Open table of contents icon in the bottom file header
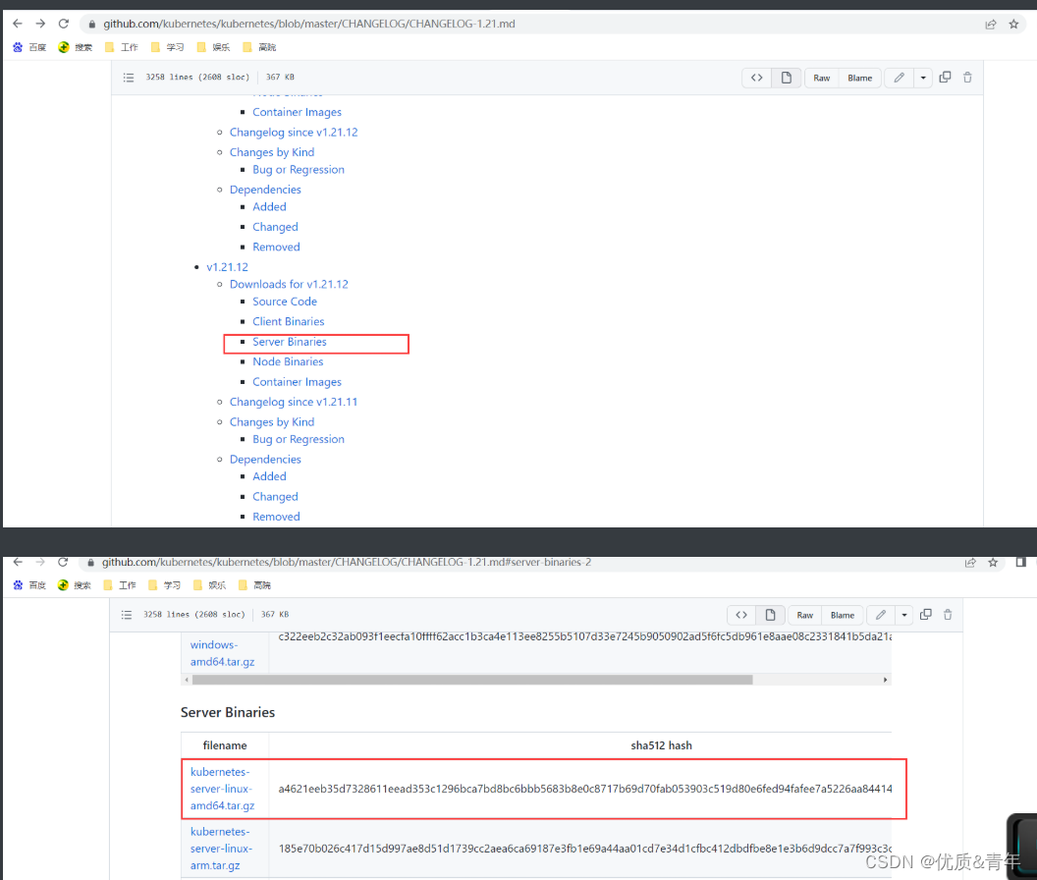 [x=127, y=615]
